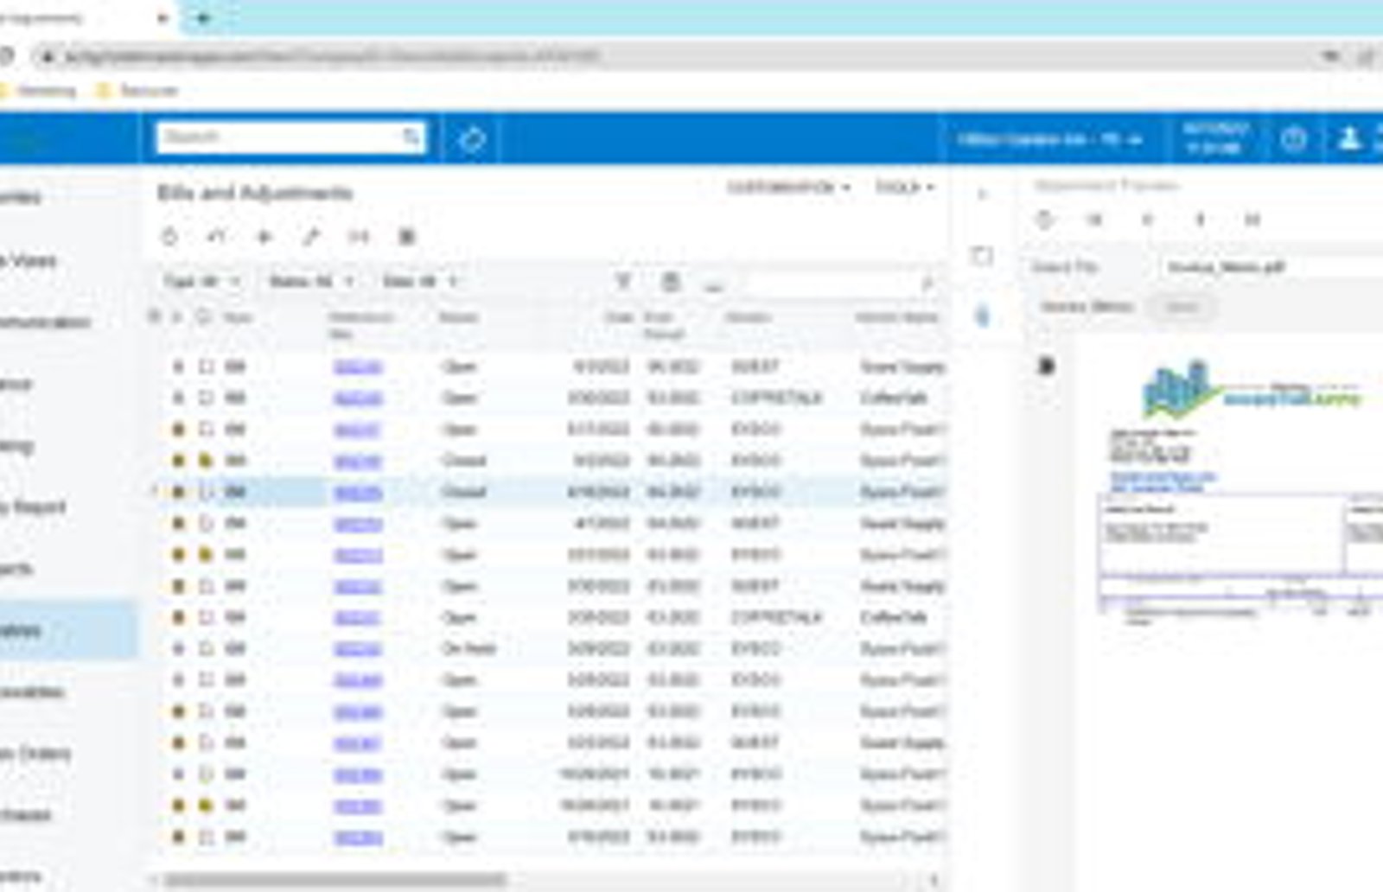The image size is (1383, 892).
Task: Click the undo arrow in the list toolbar
Action: (217, 237)
